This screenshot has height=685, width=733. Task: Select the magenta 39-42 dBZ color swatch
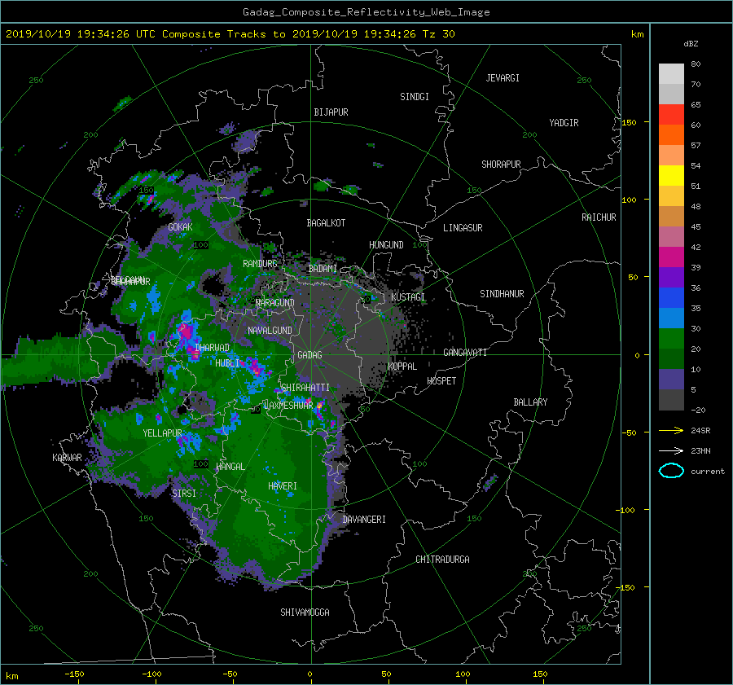click(671, 257)
